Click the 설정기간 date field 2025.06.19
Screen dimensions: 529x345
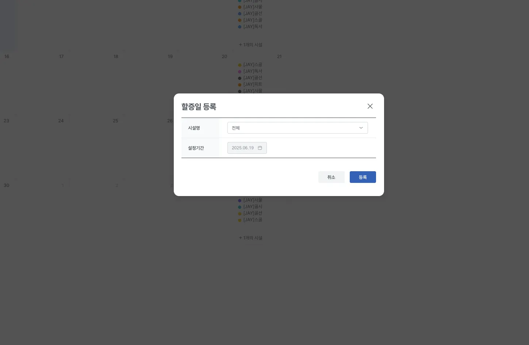point(247,148)
